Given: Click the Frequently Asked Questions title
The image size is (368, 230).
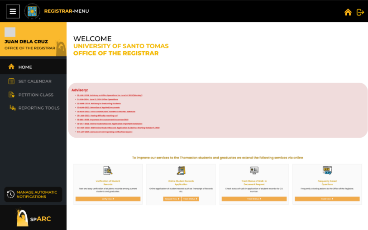Looking at the screenshot, I should coord(327,182).
